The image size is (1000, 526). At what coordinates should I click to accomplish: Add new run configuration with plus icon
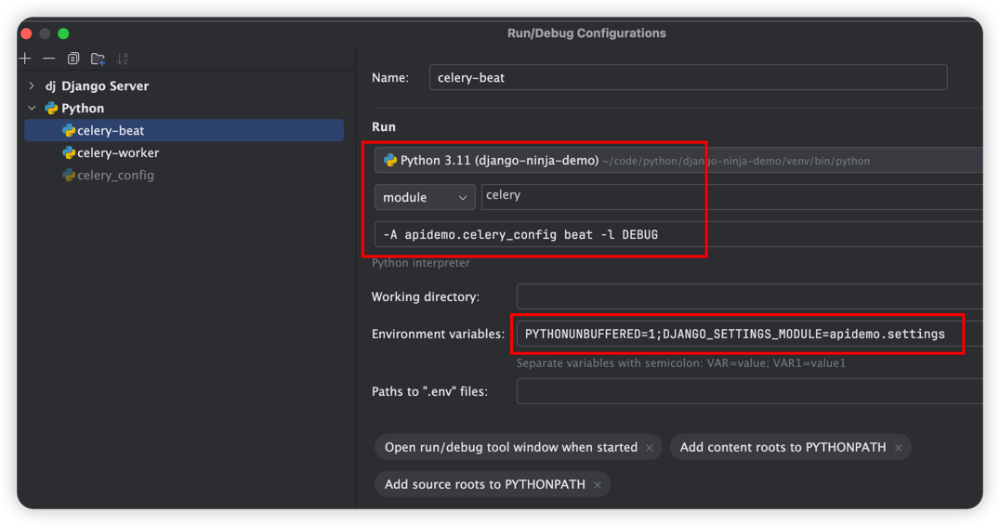(25, 59)
